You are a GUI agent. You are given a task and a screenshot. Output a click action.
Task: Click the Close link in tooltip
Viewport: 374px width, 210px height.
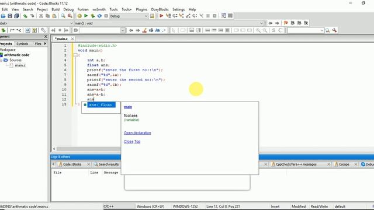pos(129,141)
